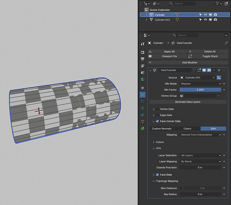The height and width of the screenshot is (205, 231).
Task: Click the pin icon in Properties header
Action: coord(226,43)
